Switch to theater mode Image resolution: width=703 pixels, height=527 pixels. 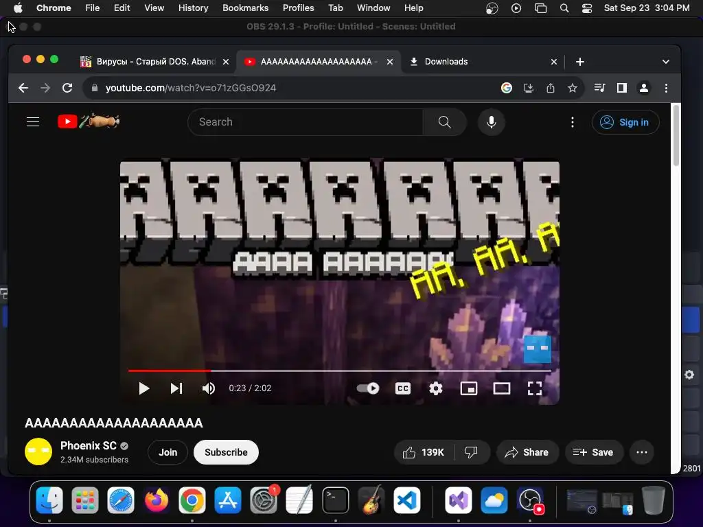(502, 388)
